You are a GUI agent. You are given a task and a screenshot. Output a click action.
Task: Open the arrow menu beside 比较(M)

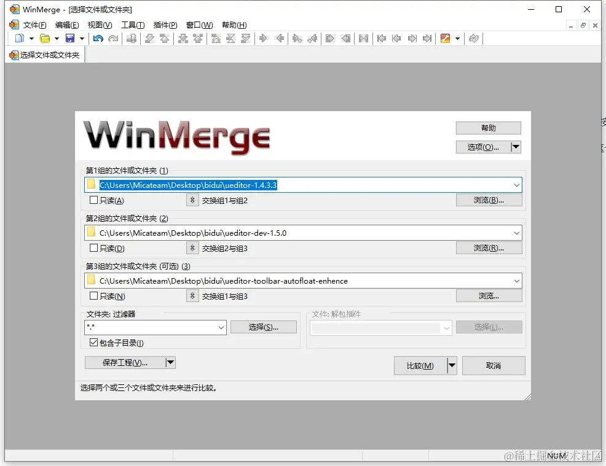tap(452, 366)
